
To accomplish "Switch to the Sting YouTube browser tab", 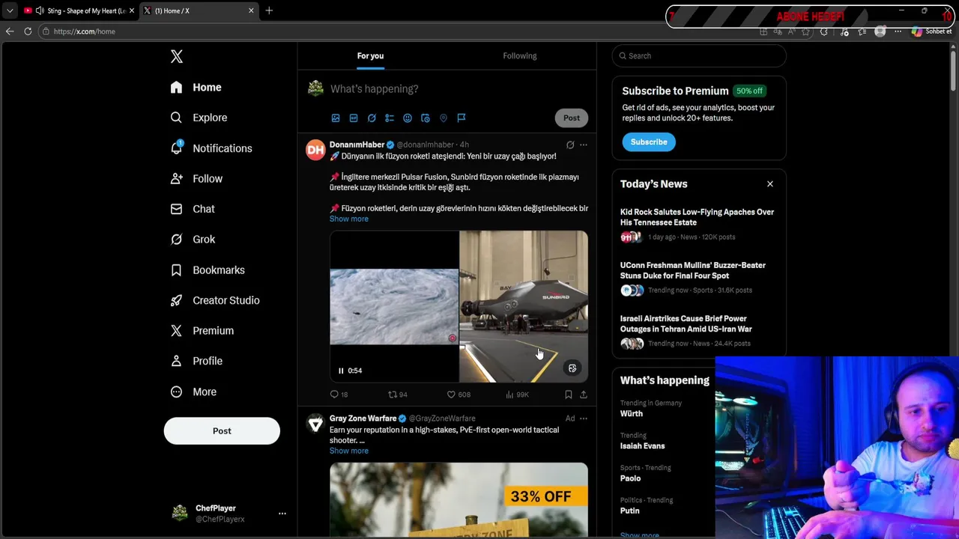I will pyautogui.click(x=79, y=10).
